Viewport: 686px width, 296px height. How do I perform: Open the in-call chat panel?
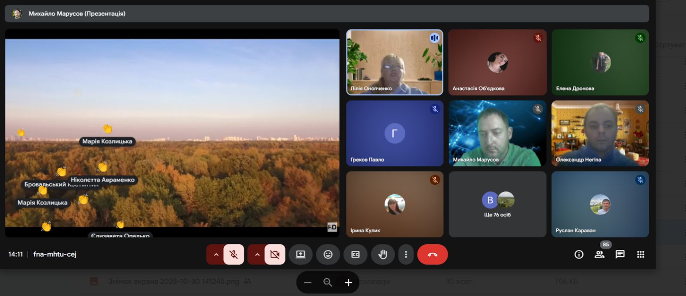(620, 255)
